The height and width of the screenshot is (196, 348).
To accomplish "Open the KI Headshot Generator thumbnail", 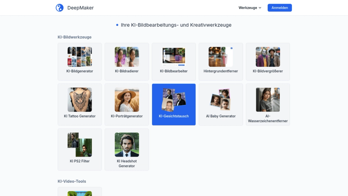I will coord(127,145).
